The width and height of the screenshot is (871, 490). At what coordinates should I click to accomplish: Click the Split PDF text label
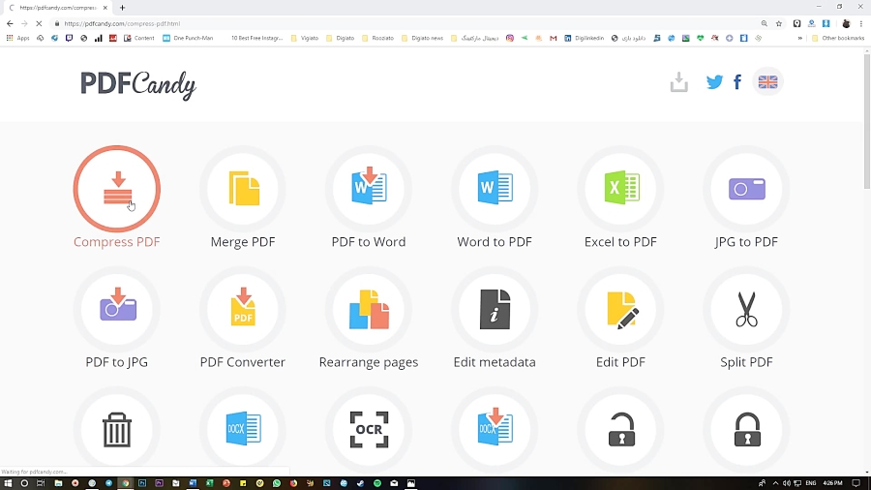coord(746,362)
